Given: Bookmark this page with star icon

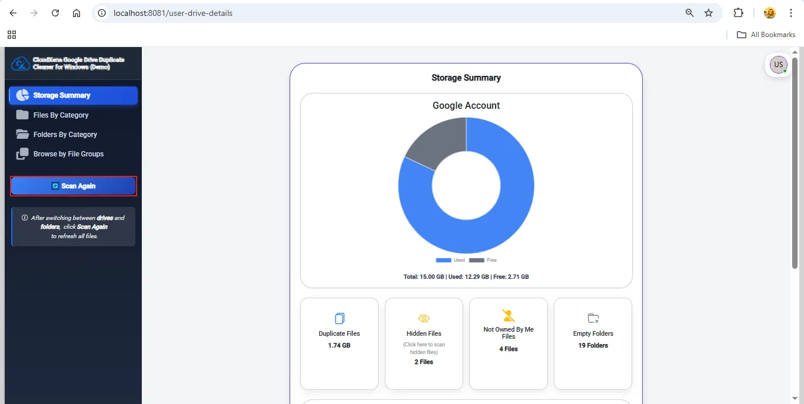Looking at the screenshot, I should [709, 13].
